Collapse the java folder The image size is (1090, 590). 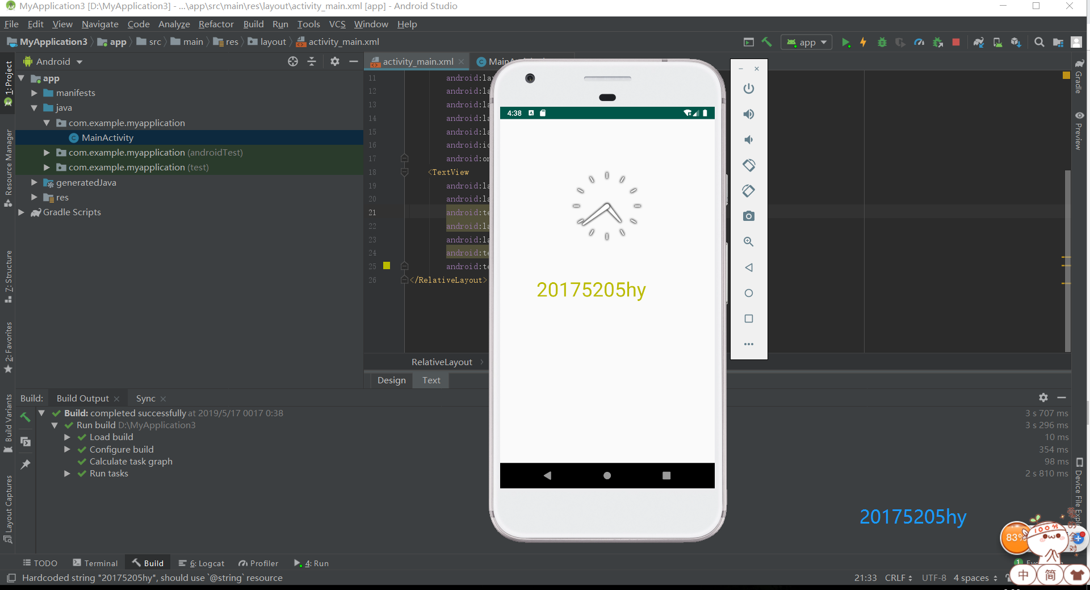pos(34,107)
